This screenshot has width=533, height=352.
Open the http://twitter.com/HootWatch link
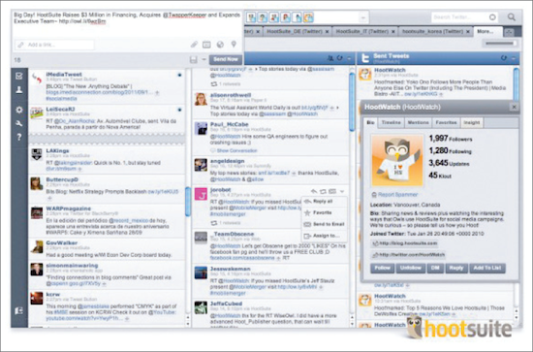(412, 255)
